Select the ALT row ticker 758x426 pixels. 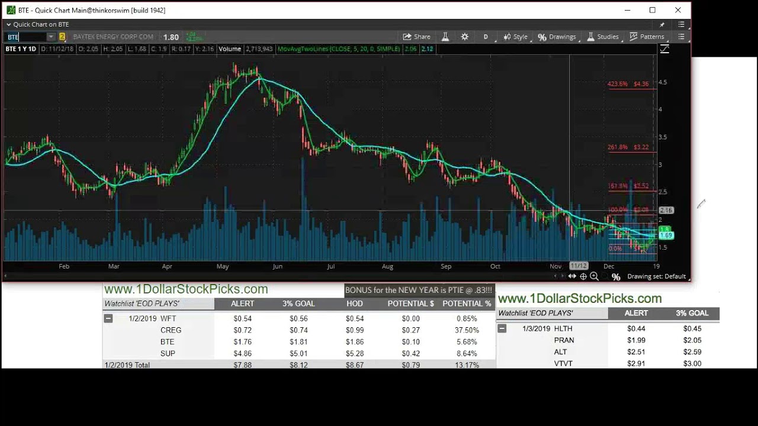[560, 352]
